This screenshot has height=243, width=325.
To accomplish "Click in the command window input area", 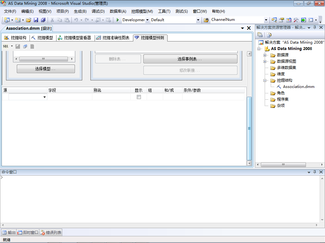I will [160, 199].
